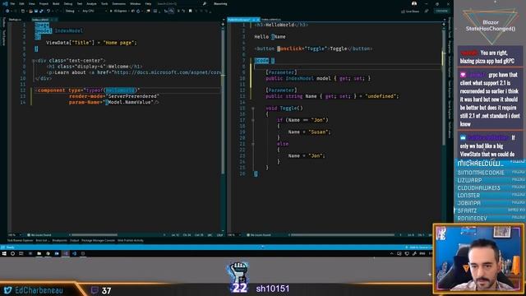Switch to the Startup.cs tab
The image size is (526, 296).
15,20
